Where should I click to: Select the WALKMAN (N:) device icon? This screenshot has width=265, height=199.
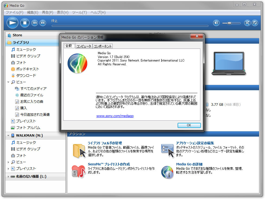13,135
